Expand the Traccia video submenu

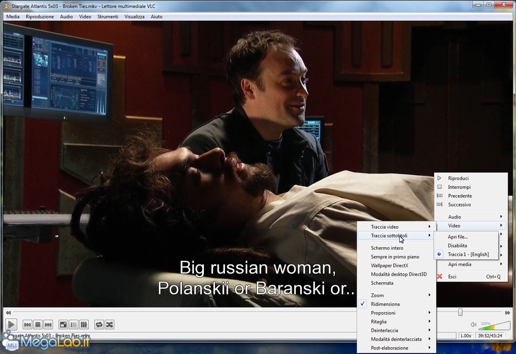point(396,227)
